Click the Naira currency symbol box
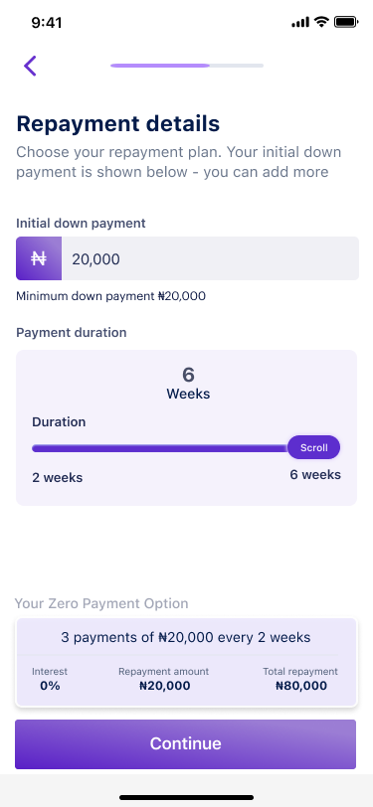The image size is (373, 807). pos(39,258)
